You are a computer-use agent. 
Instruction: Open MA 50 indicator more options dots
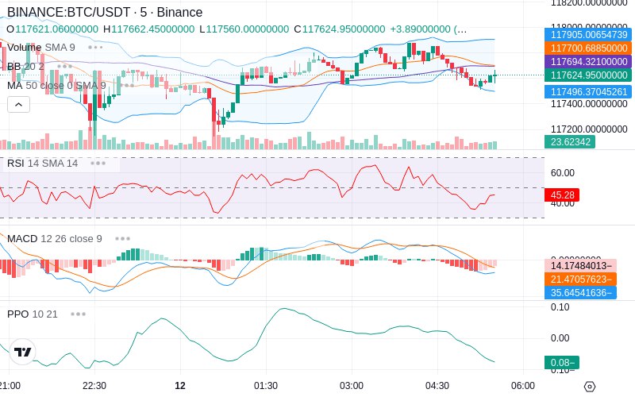(127, 86)
